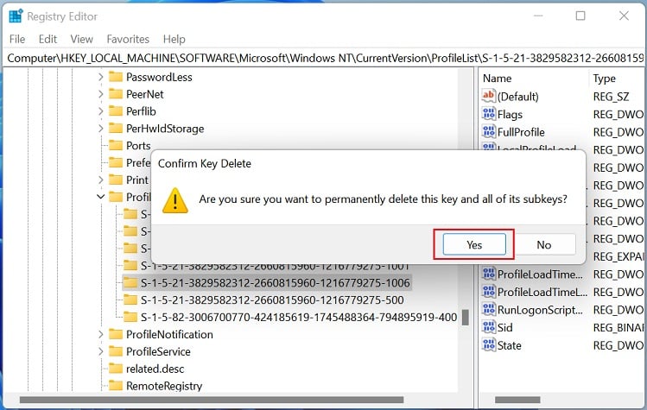Select the ProfileNotification folder icon
The height and width of the screenshot is (410, 647).
[x=116, y=334]
